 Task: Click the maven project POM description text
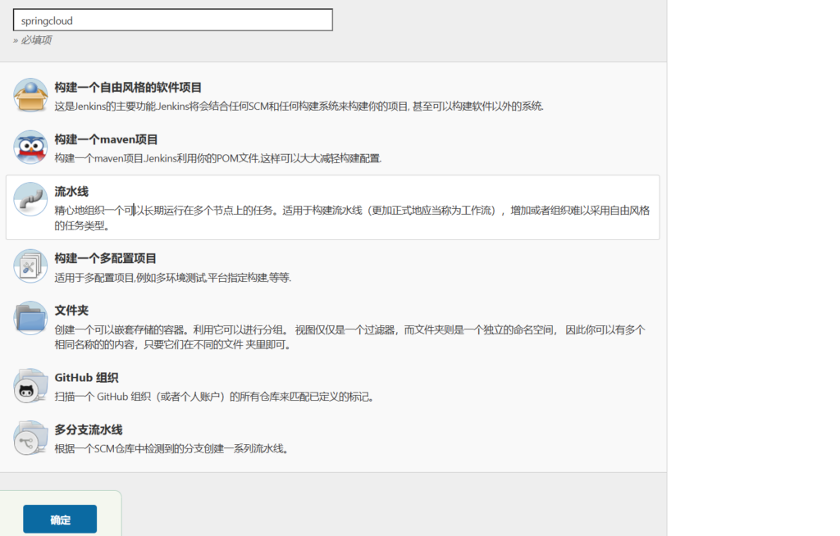pyautogui.click(x=217, y=157)
